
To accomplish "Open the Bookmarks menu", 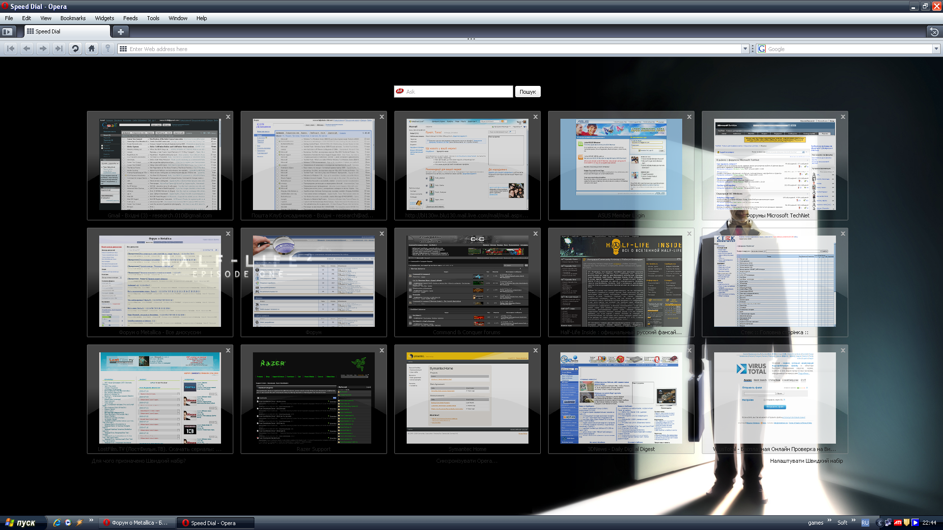I will pos(73,18).
